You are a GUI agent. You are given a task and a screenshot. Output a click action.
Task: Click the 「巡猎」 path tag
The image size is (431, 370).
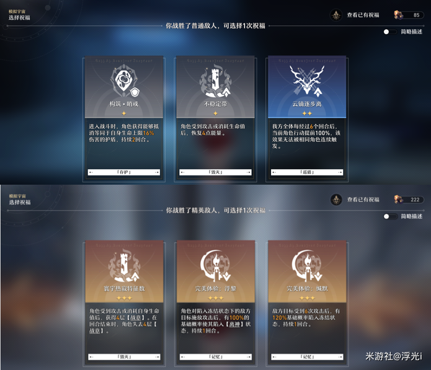307,172
